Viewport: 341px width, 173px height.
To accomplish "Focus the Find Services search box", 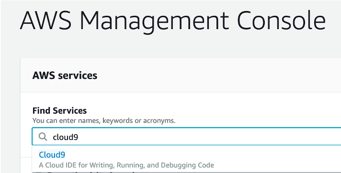I will (186, 137).
